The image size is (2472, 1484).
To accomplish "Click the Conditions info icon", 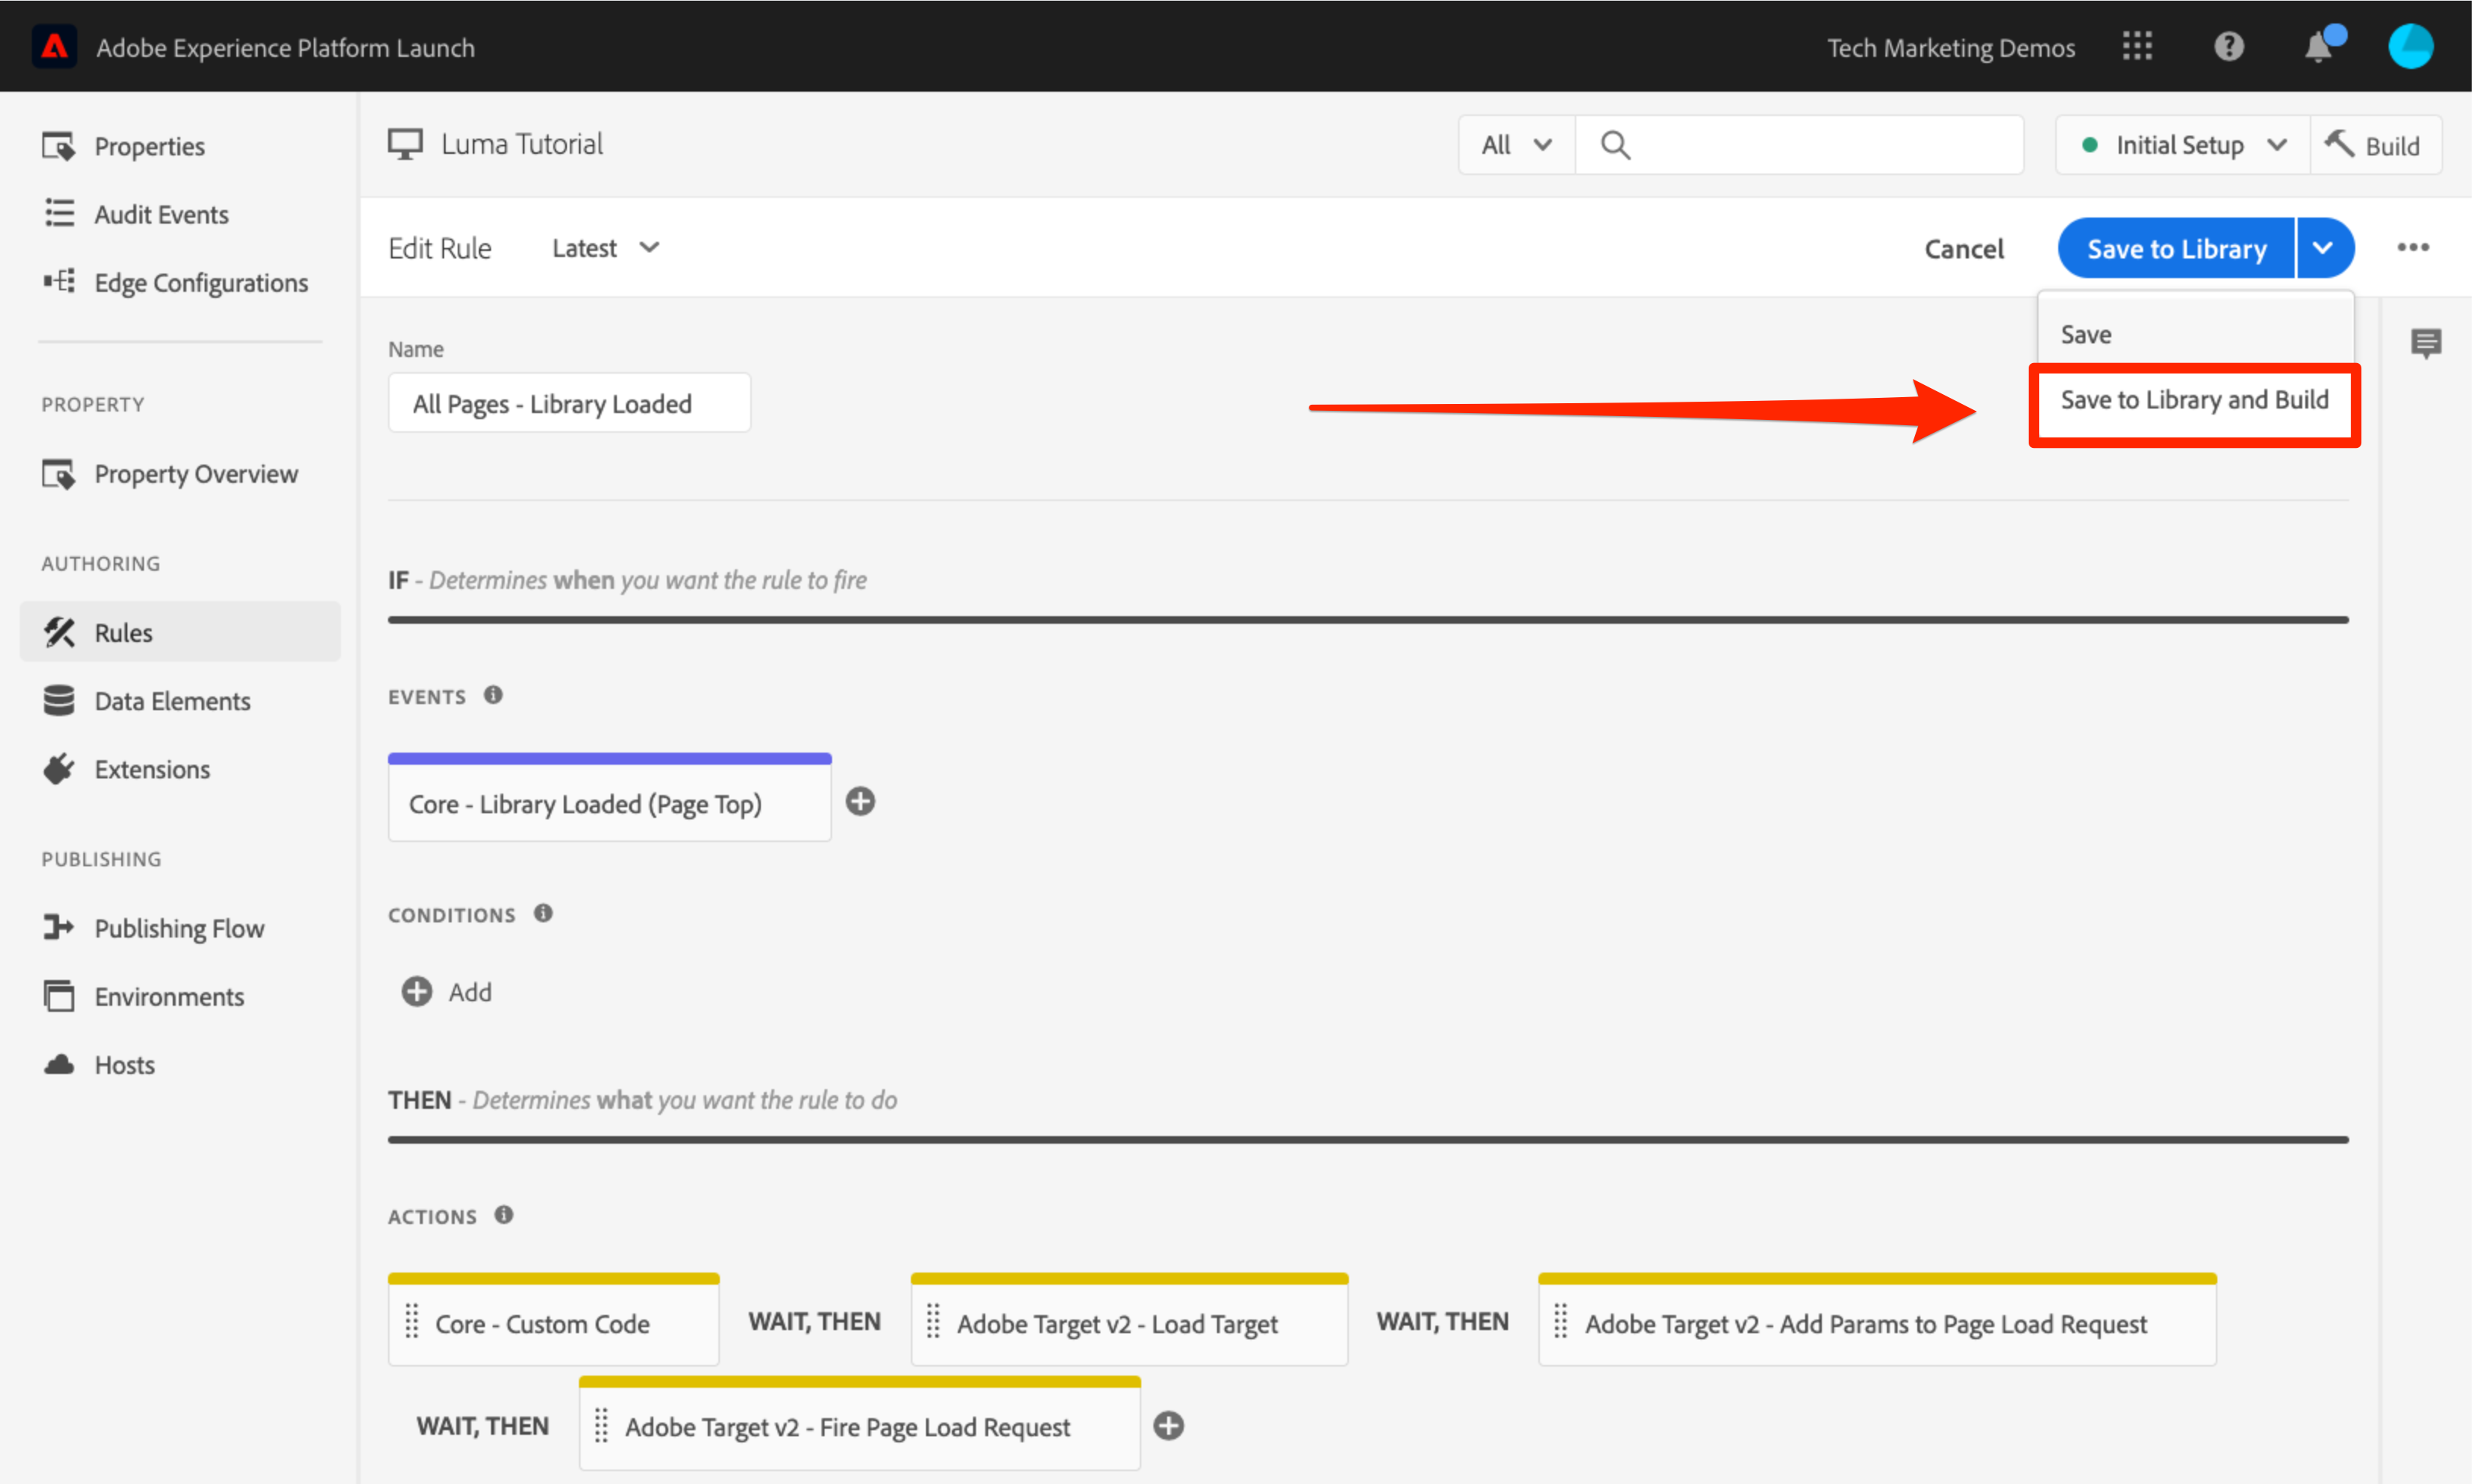I will [543, 913].
